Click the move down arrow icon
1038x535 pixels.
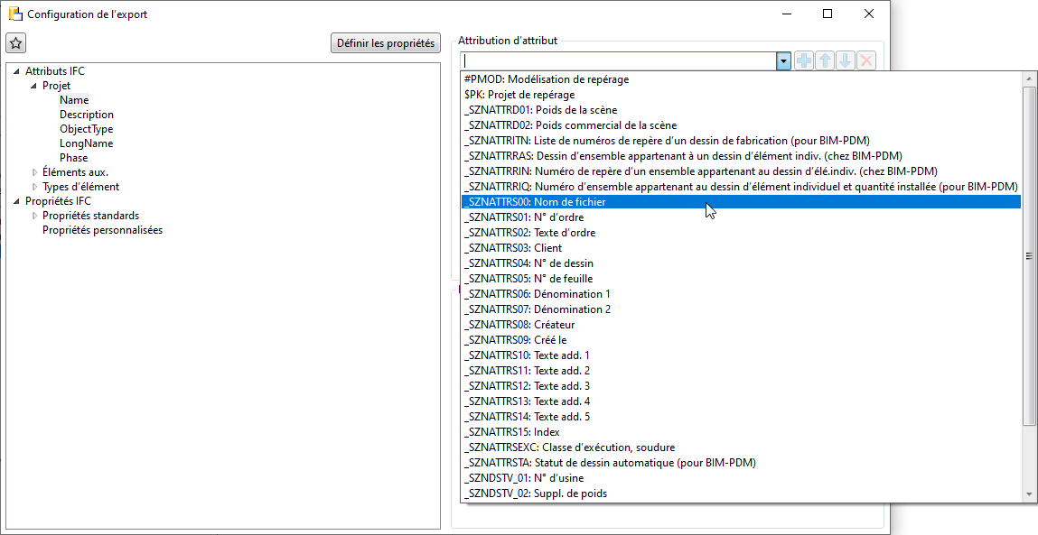point(846,60)
